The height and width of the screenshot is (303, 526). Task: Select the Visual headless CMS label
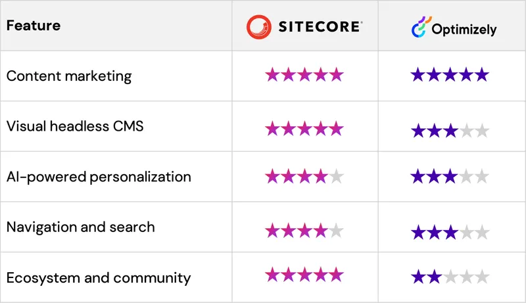coord(75,126)
